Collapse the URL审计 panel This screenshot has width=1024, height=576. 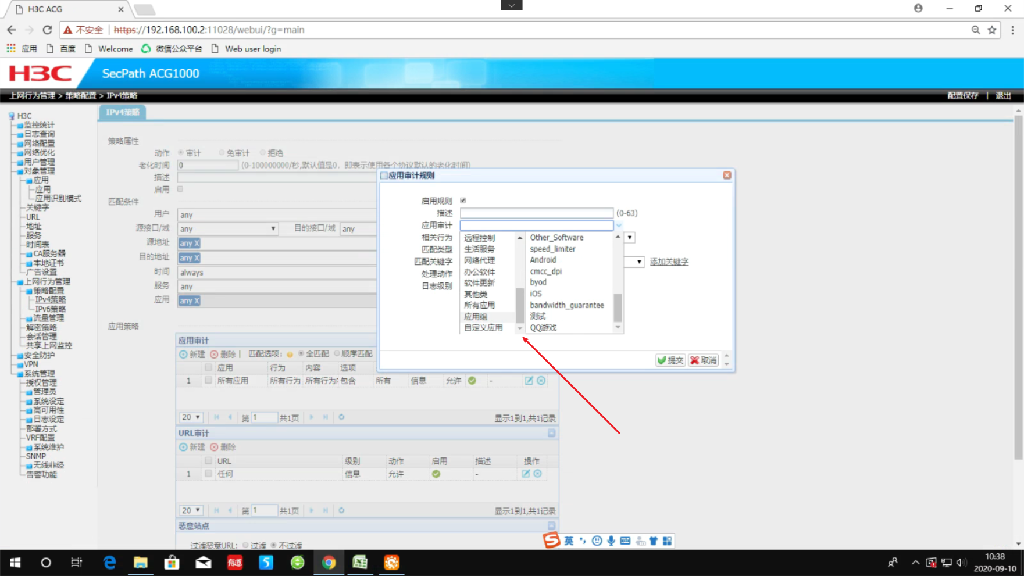click(551, 433)
